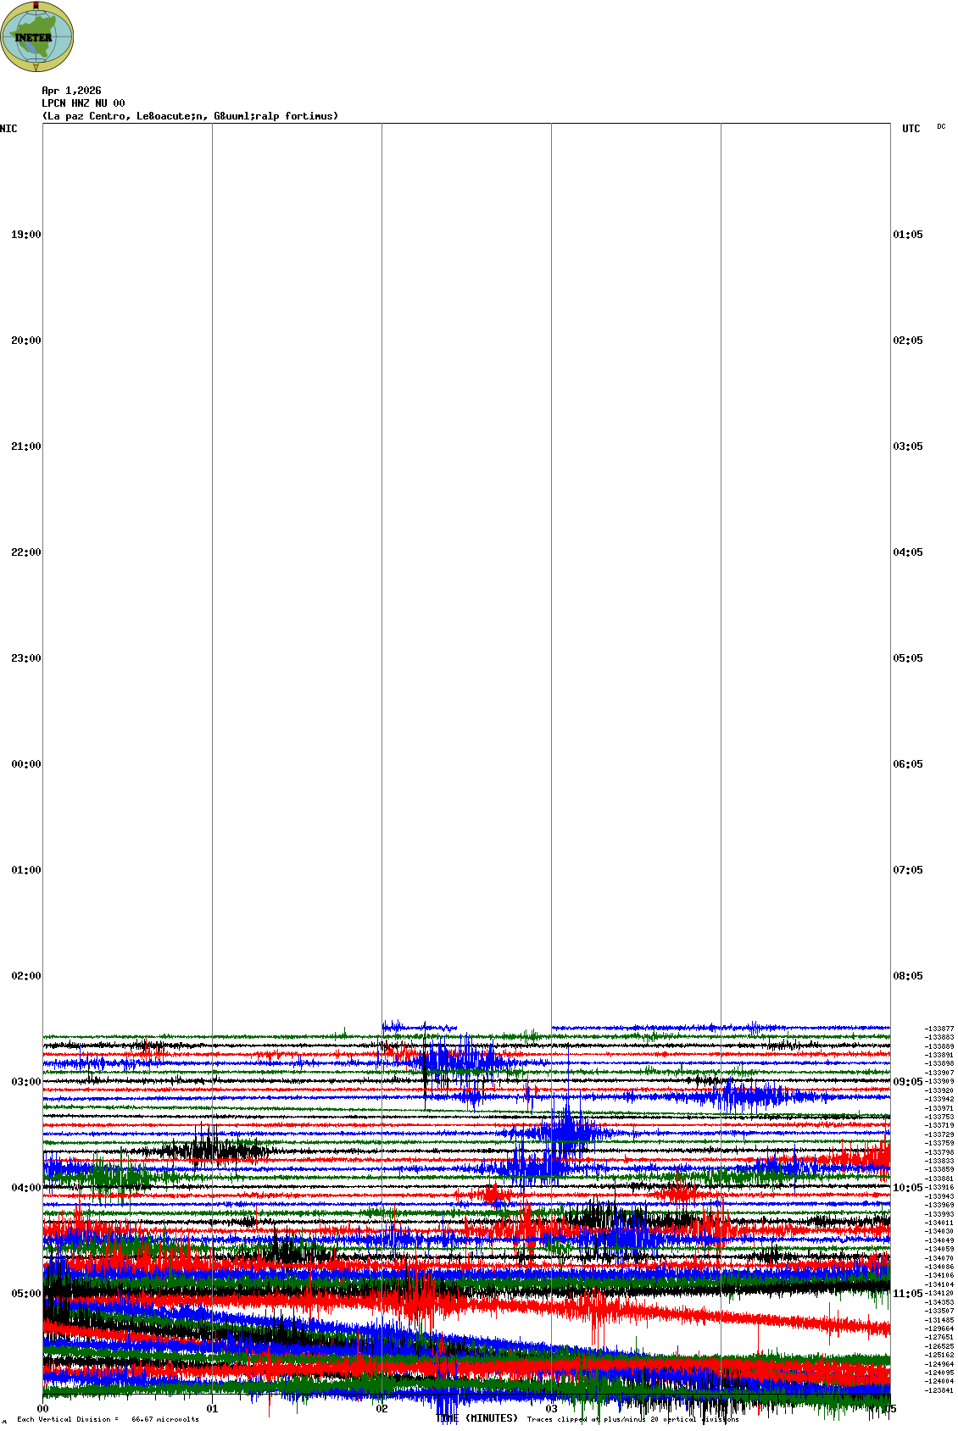This screenshot has width=958, height=1431.
Task: Click the 03:00 NIC time label
Action: tap(25, 1082)
